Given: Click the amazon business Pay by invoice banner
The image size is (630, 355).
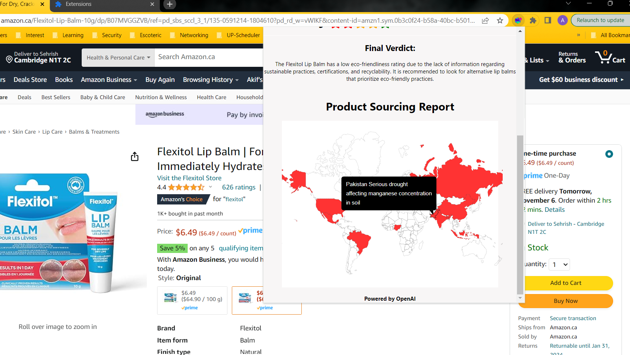Looking at the screenshot, I should (199, 115).
